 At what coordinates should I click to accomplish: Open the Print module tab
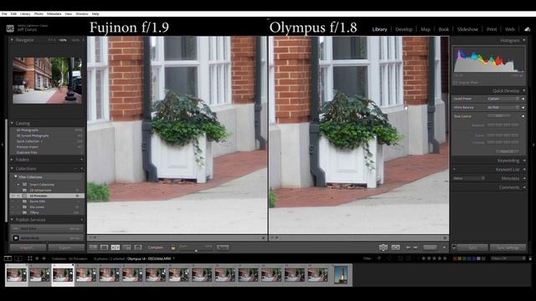492,29
